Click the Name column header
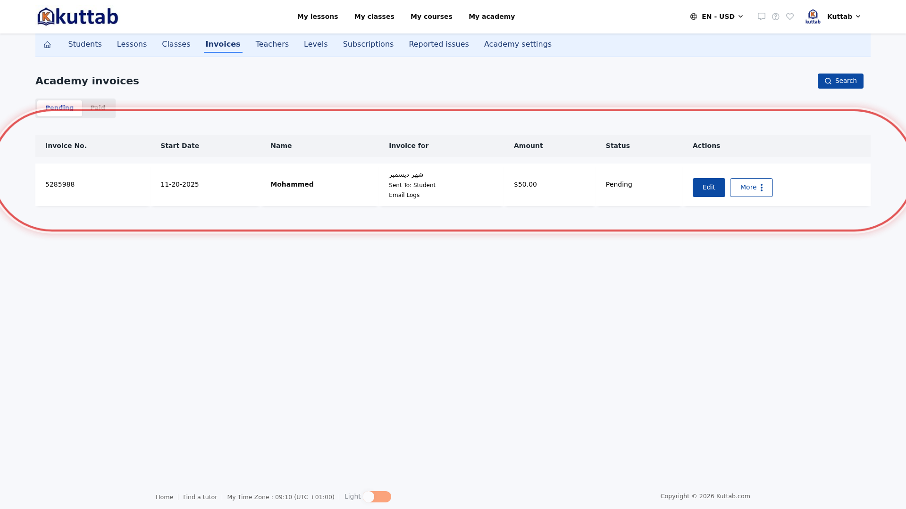906x509 pixels. click(281, 146)
